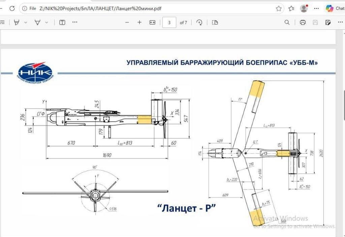Select the Draw pen tool
Viewport: 345px width, 237px height.
click(x=37, y=22)
